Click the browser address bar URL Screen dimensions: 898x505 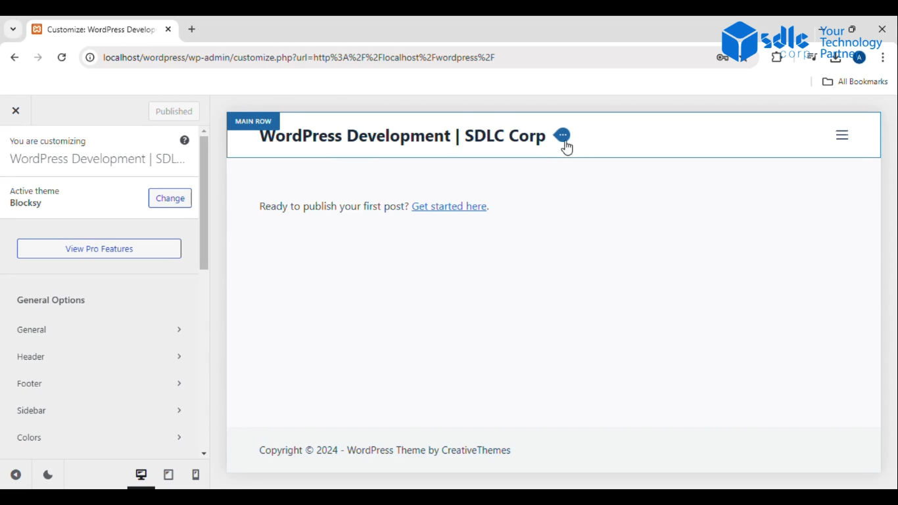(299, 57)
